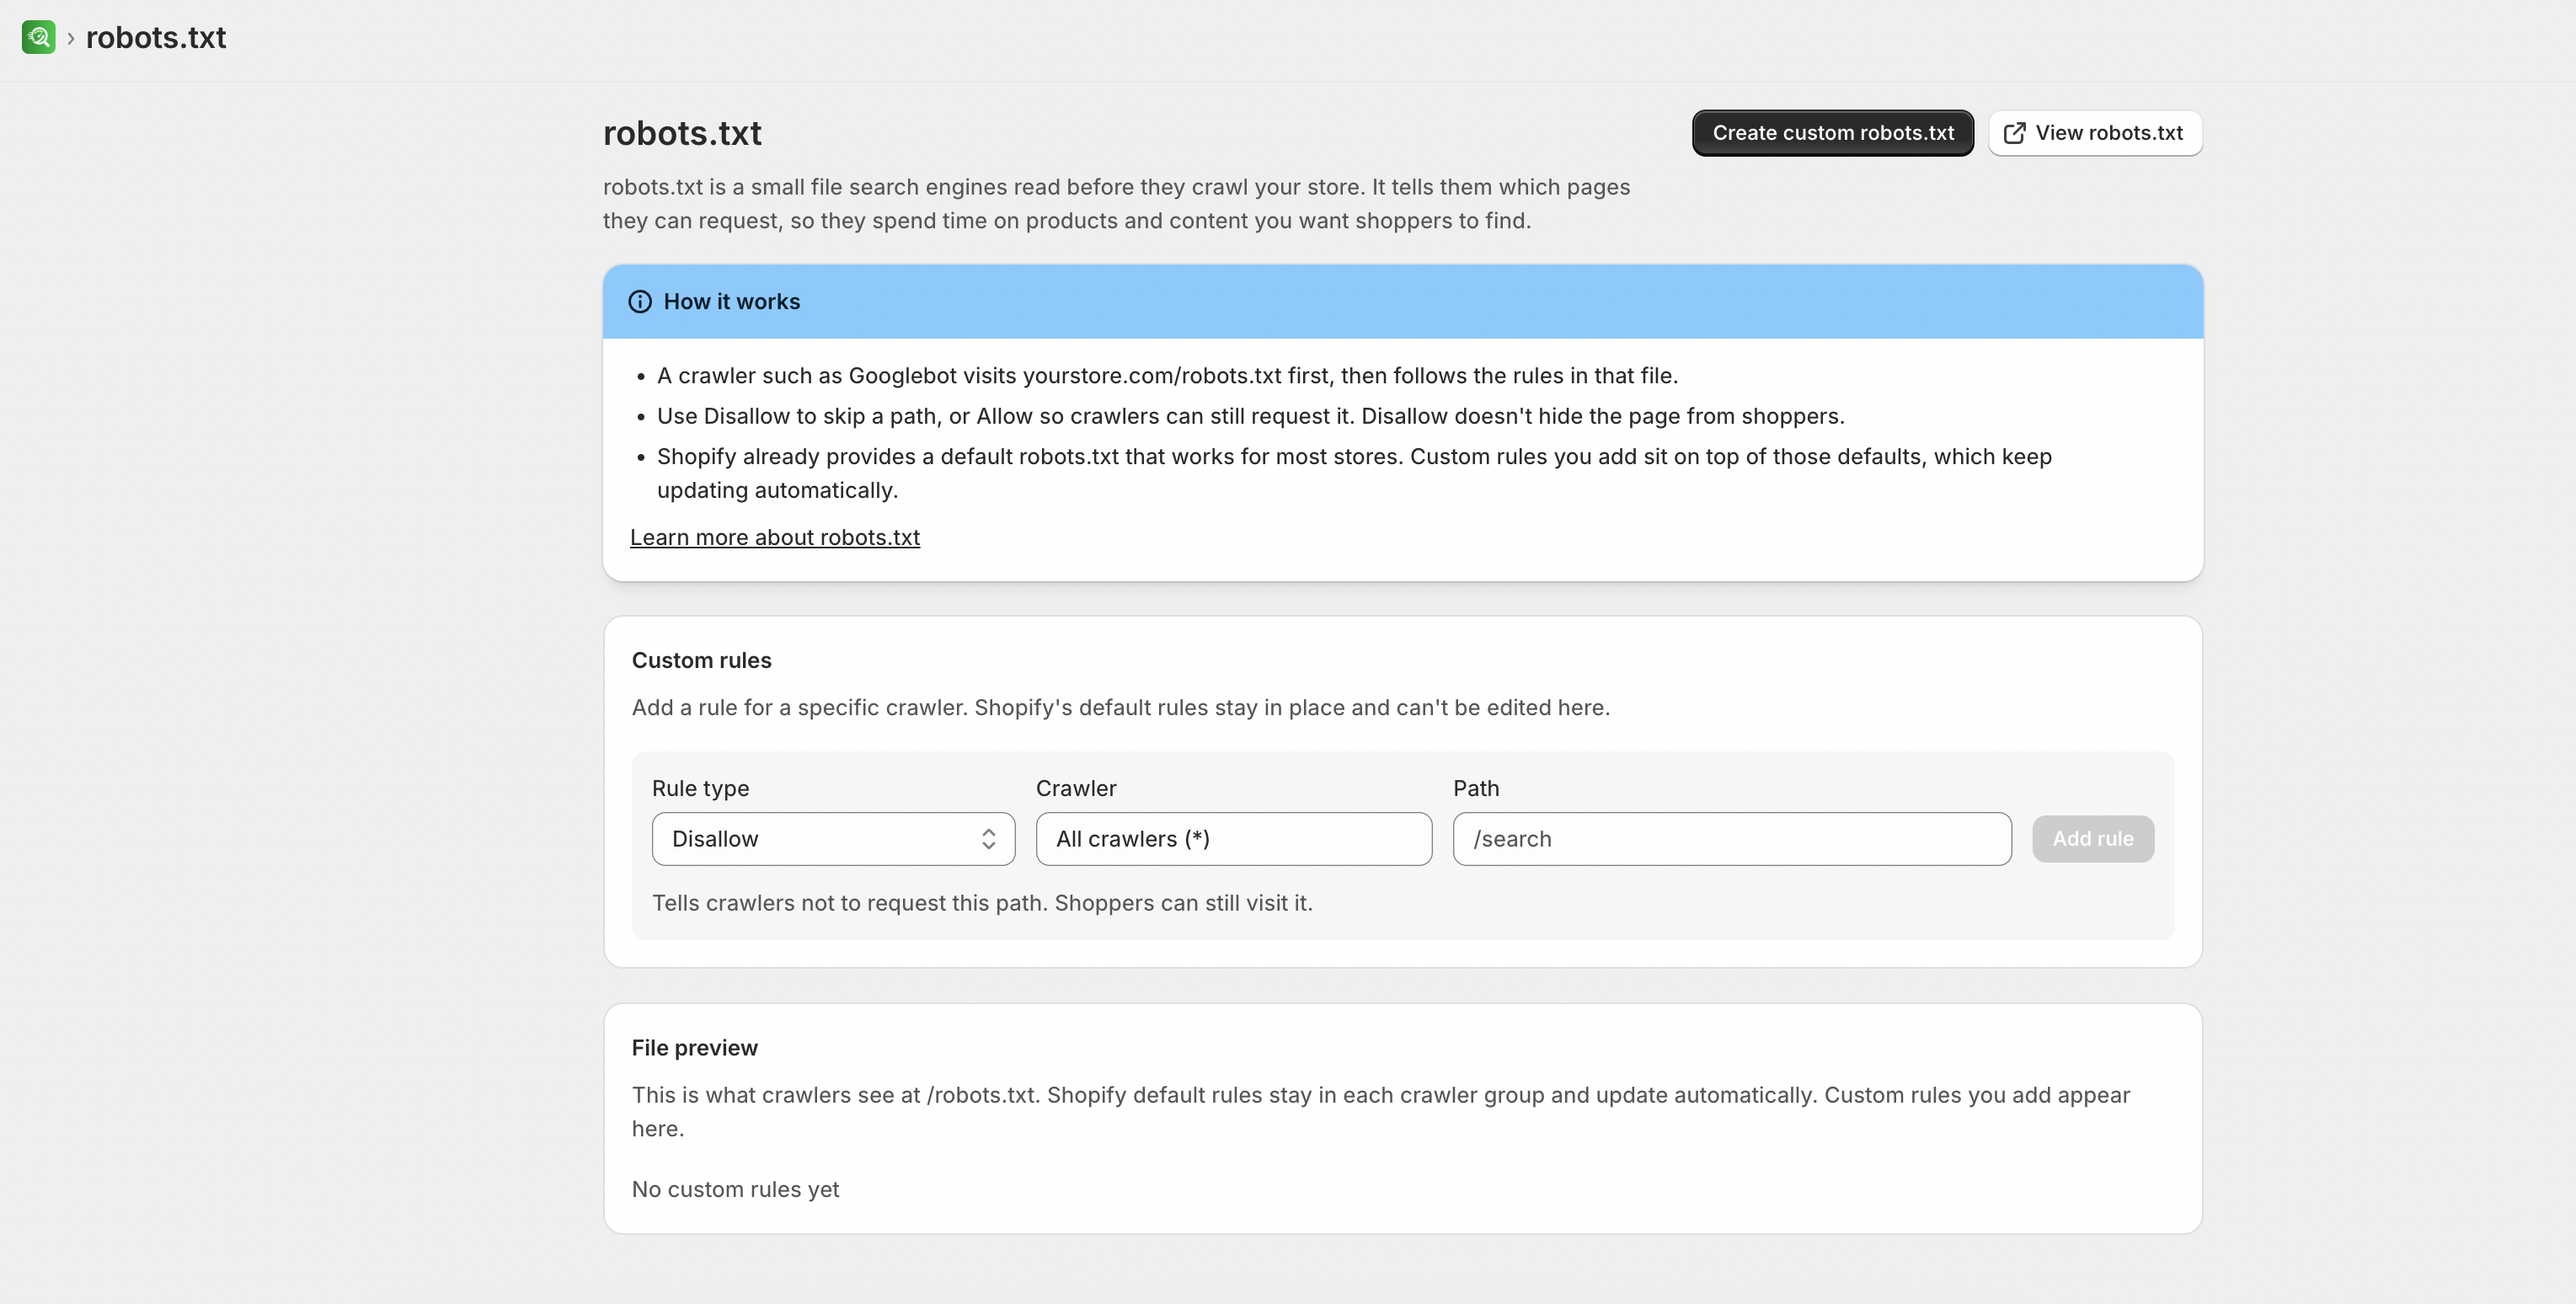This screenshot has height=1304, width=2576.
Task: Click the Crawler field label
Action: pos(1076,788)
